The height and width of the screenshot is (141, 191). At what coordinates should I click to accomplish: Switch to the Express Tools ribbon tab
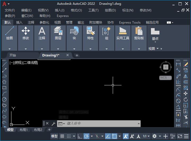130,23
